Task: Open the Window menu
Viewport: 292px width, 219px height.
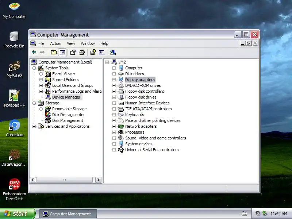Action: coord(88,43)
